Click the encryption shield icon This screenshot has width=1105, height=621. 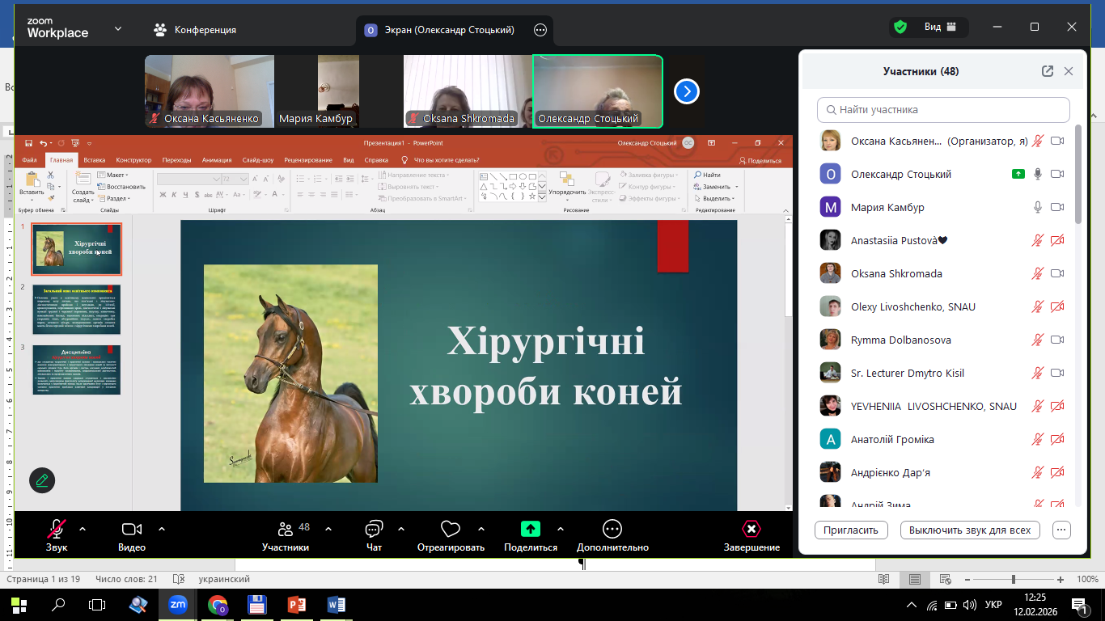click(900, 27)
